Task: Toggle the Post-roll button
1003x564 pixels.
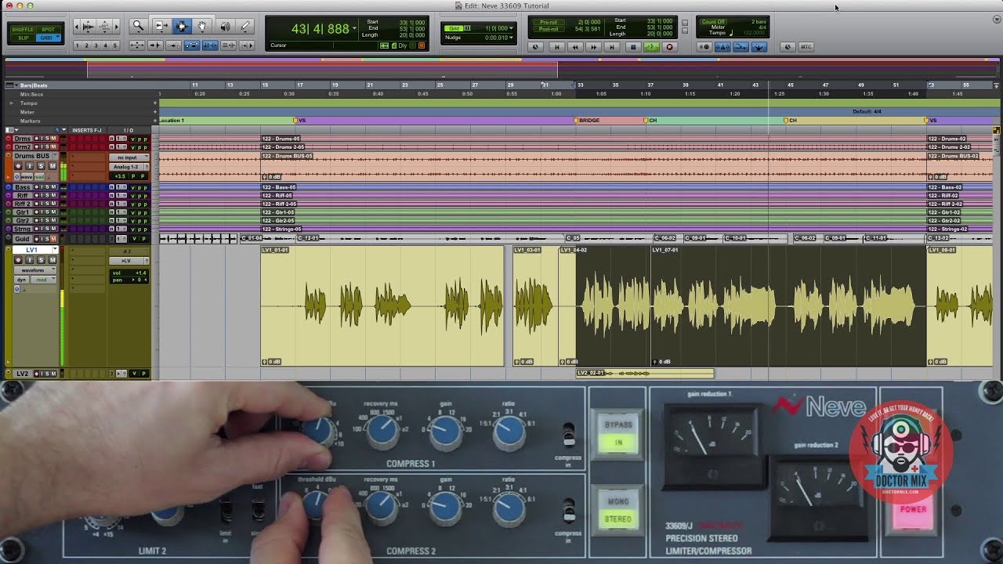Action: (x=549, y=29)
